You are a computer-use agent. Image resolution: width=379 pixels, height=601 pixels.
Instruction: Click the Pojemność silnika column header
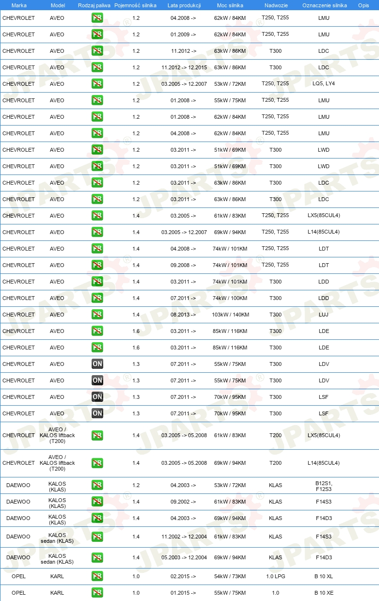click(x=136, y=5)
